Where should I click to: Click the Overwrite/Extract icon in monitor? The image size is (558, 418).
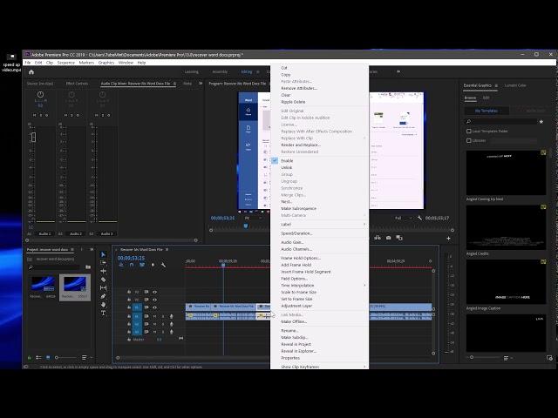pyautogui.click(x=378, y=238)
